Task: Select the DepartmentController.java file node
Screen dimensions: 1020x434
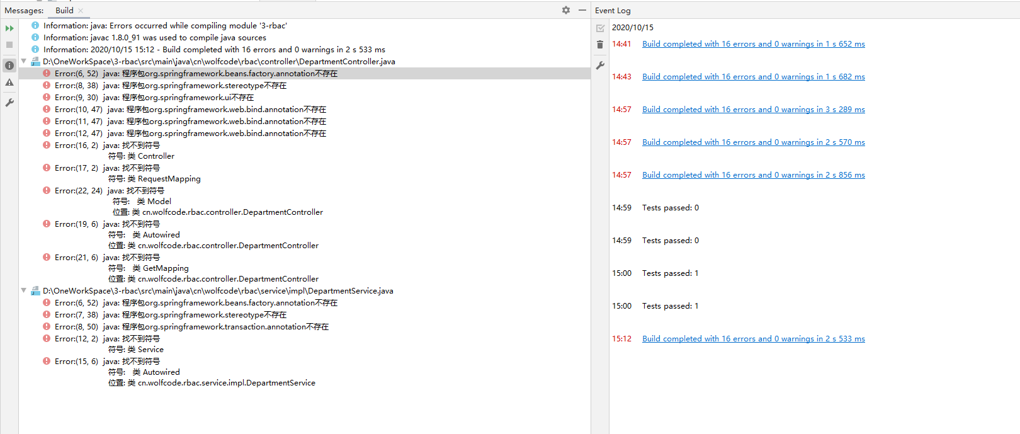Action: point(218,62)
